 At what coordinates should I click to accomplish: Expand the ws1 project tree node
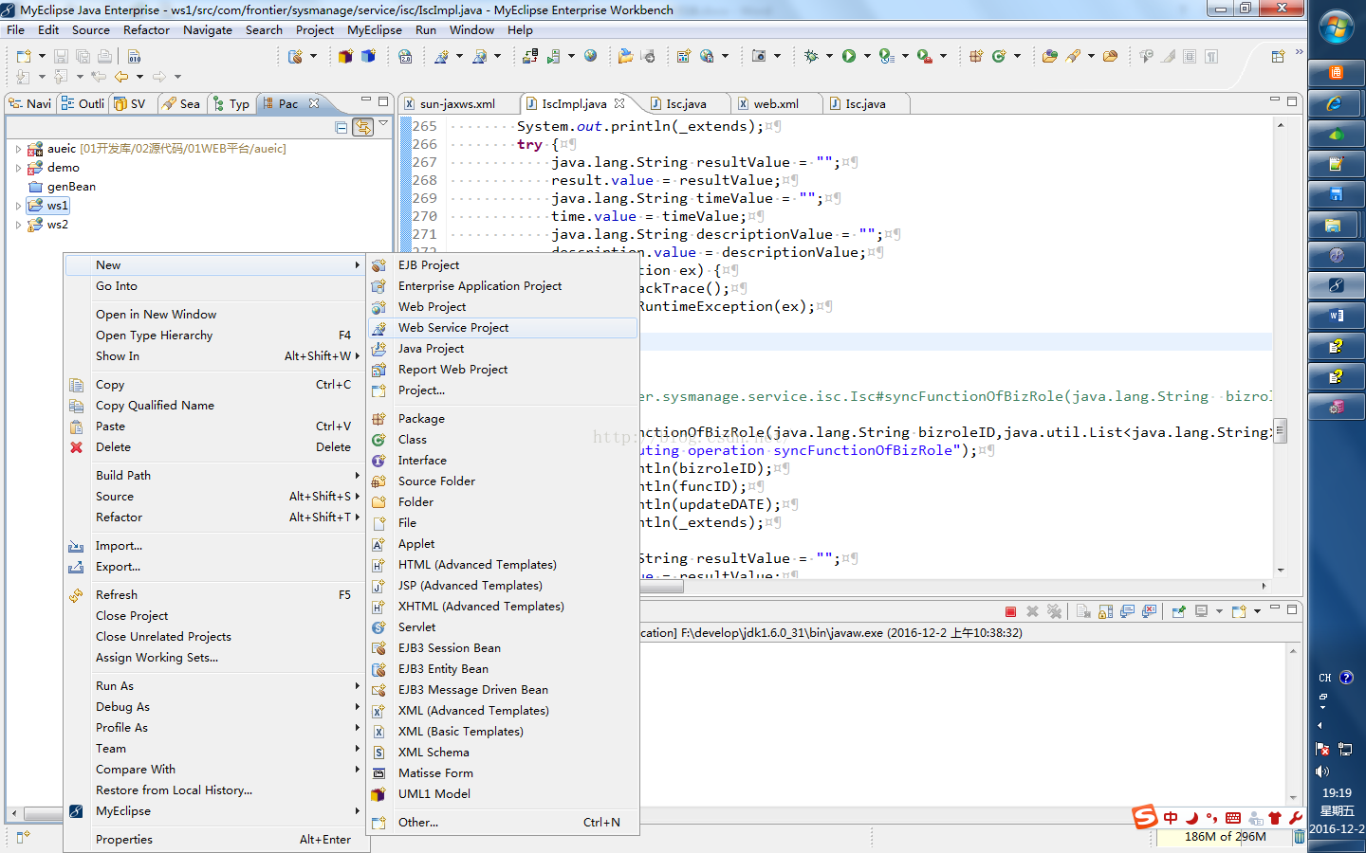[18, 206]
